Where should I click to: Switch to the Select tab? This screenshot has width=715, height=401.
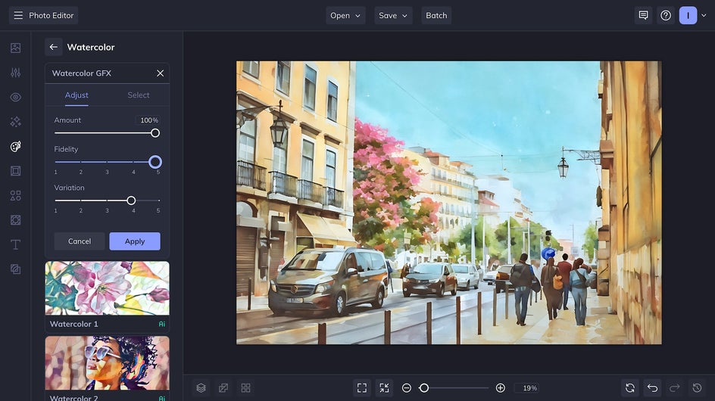pyautogui.click(x=139, y=95)
